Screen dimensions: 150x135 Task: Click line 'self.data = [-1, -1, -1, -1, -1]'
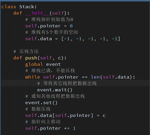pyautogui.click(x=73, y=39)
